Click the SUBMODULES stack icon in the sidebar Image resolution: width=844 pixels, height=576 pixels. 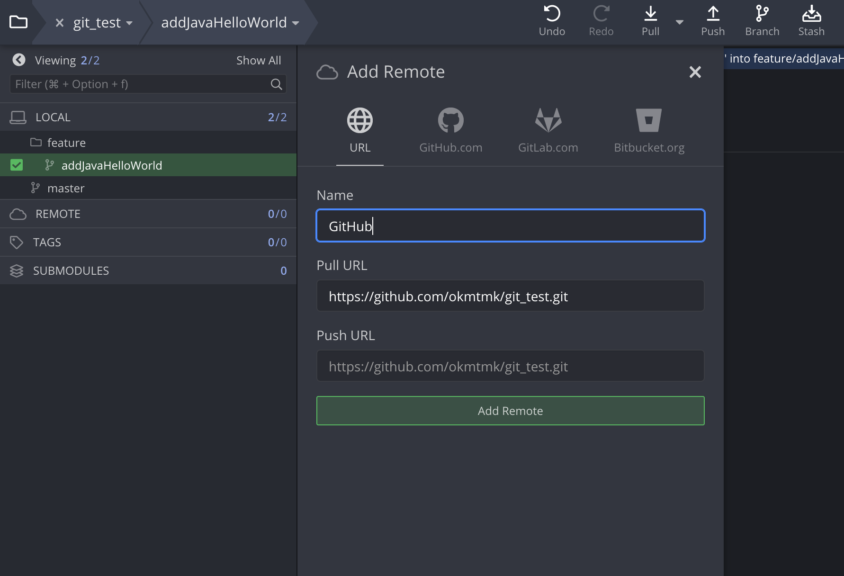coord(17,270)
